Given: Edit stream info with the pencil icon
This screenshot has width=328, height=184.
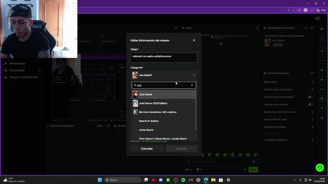Looking at the screenshot, I should click(x=305, y=28).
